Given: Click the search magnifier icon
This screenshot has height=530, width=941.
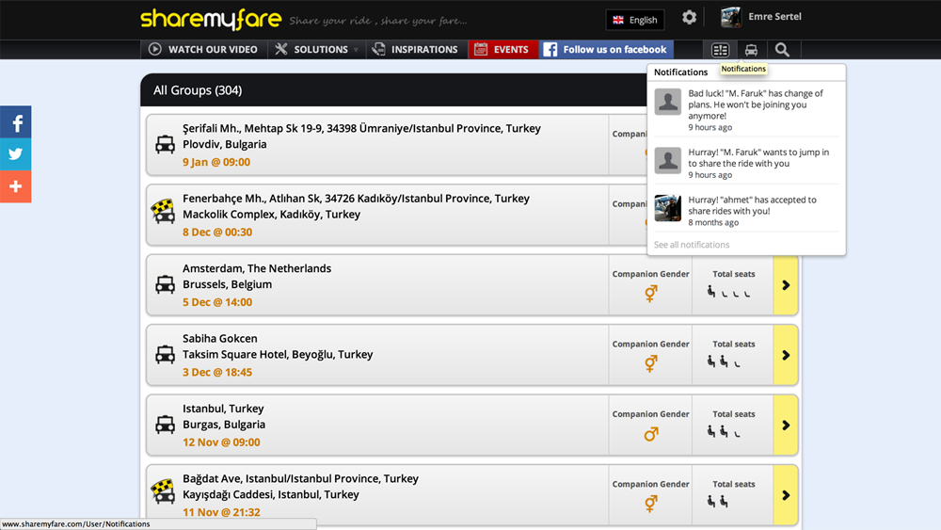Looking at the screenshot, I should 782,50.
